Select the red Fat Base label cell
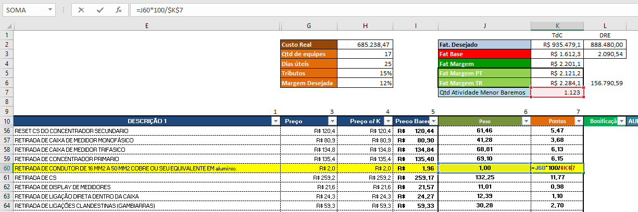 click(x=484, y=55)
